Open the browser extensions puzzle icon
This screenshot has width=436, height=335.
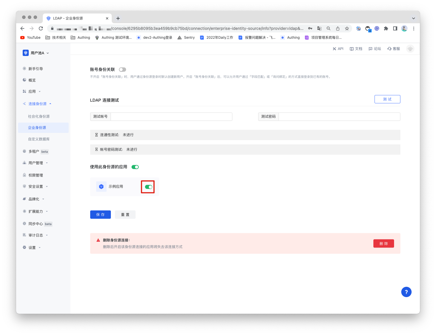(386, 28)
